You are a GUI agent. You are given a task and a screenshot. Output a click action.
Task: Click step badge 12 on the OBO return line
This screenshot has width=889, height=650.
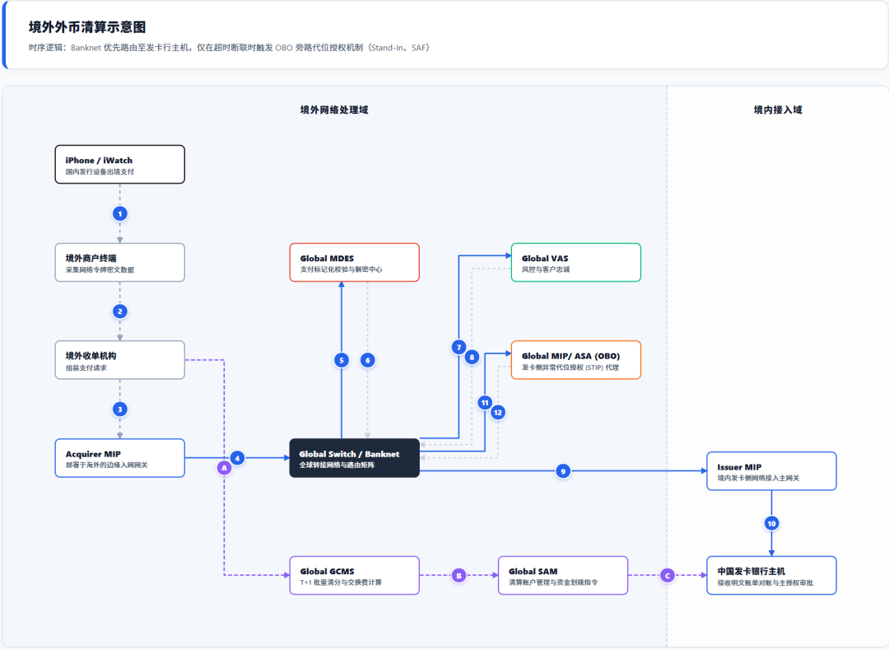[x=498, y=413]
